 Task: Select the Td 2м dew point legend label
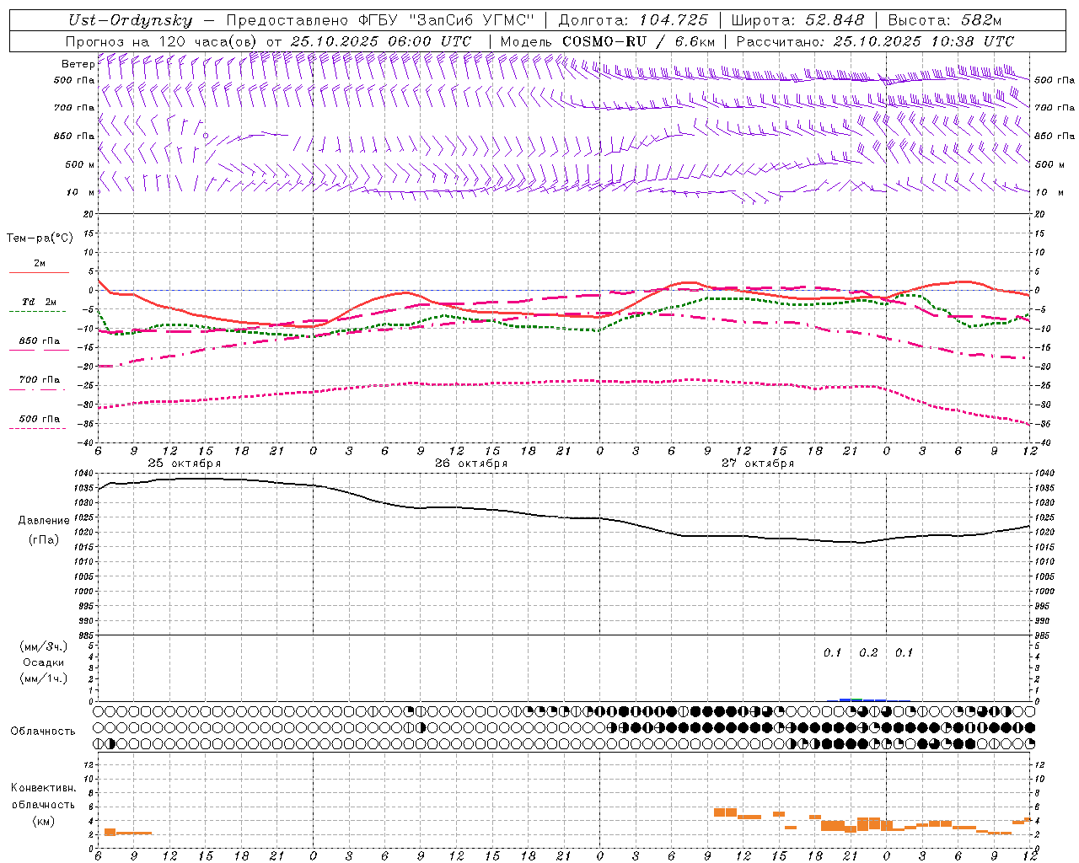(x=40, y=302)
